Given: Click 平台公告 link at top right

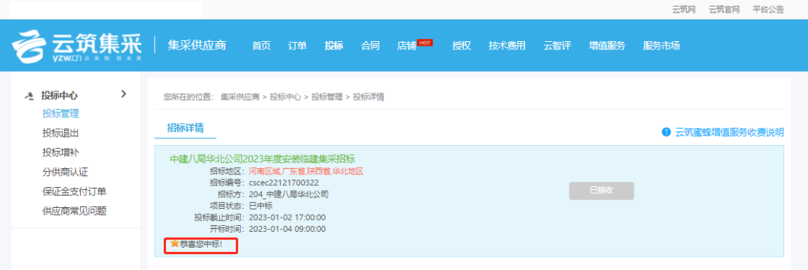Looking at the screenshot, I should [768, 9].
